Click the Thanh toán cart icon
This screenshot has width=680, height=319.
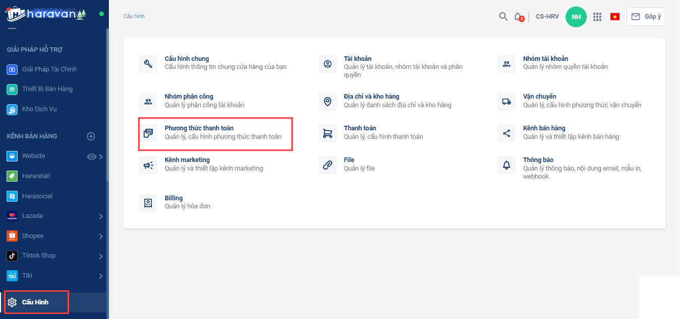(x=328, y=133)
